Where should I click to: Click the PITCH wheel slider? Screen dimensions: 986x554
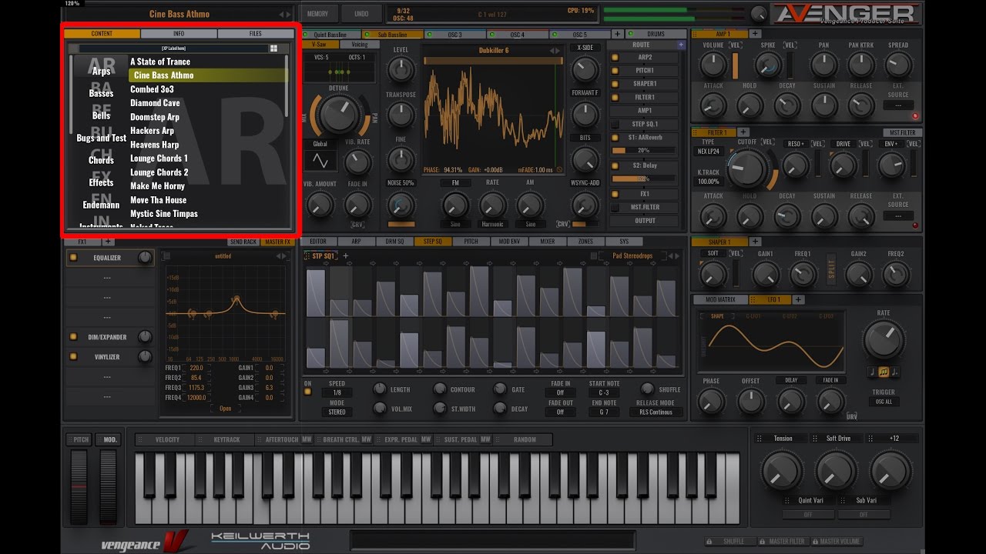[79, 487]
